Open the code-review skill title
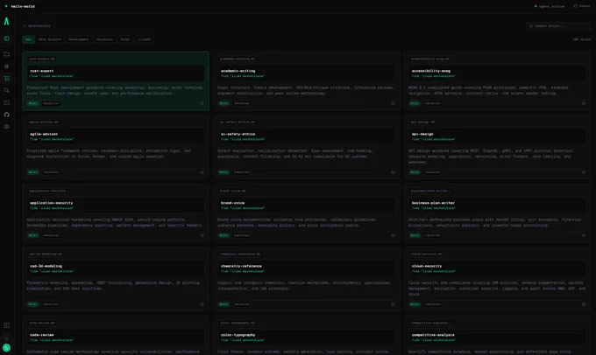The width and height of the screenshot is (596, 355). 42,335
